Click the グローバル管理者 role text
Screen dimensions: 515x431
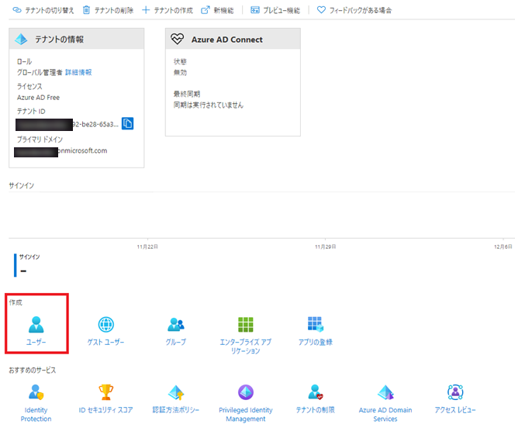[40, 72]
